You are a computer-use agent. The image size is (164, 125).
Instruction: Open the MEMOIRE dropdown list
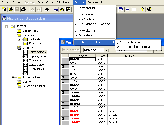click(x=106, y=50)
